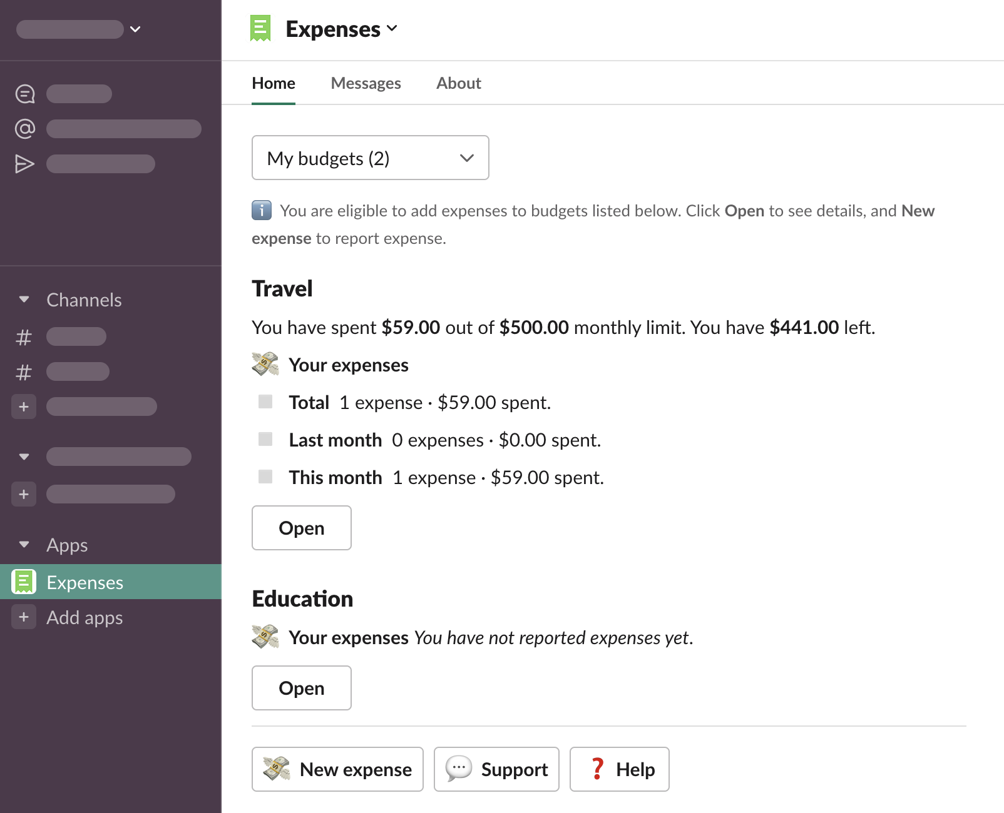Expand the Expenses title menu chevron
This screenshot has width=1004, height=813.
pyautogui.click(x=392, y=28)
